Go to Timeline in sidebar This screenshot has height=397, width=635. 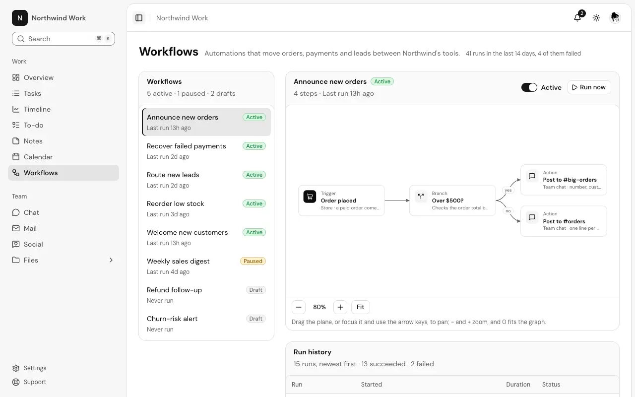click(x=63, y=109)
